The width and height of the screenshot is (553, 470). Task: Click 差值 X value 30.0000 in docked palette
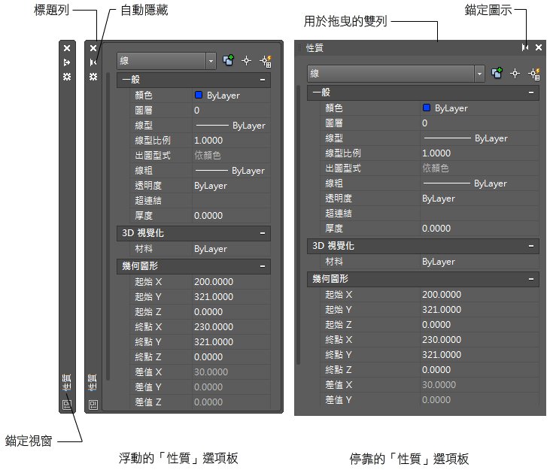click(480, 385)
